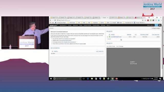Screen dimensions: 164x92
Task: Click the browser back arrow
Action: pyautogui.click(x=50, y=20)
